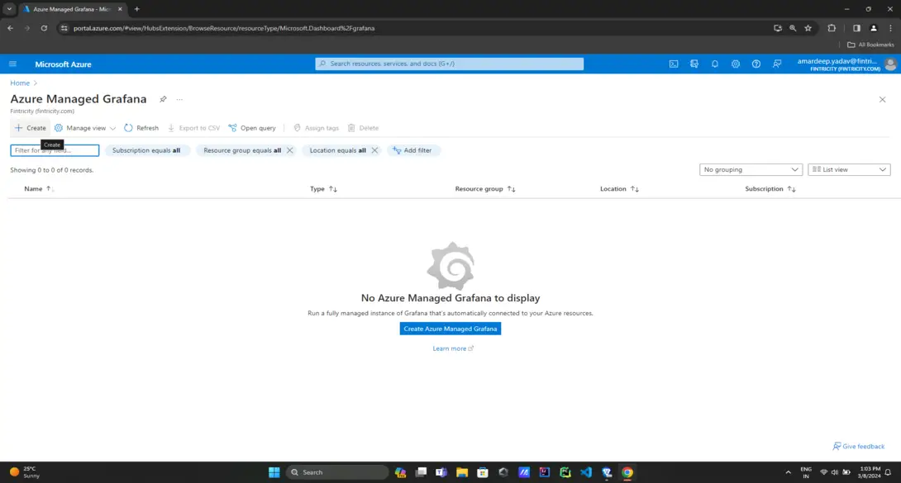Open Microsoft Teams from the taskbar
The height and width of the screenshot is (483, 901).
(441, 472)
